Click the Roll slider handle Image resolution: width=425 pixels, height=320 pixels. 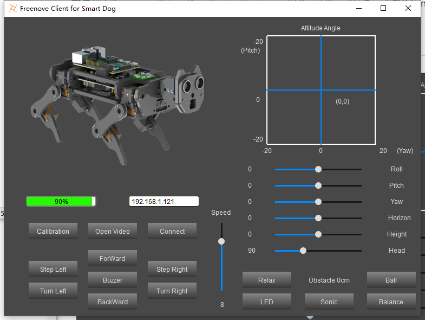pyautogui.click(x=318, y=169)
